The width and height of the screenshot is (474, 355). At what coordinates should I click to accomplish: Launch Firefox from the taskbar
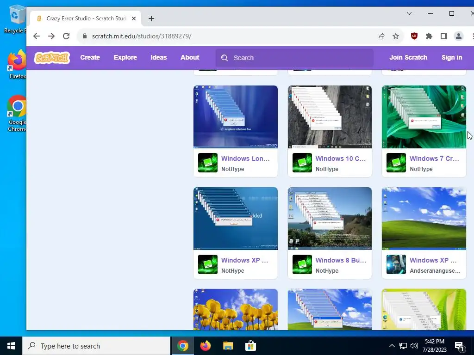206,346
